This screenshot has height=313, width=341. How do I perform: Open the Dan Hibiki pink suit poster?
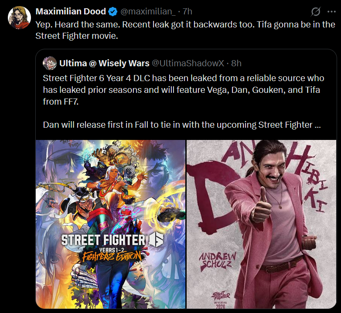coord(261,224)
